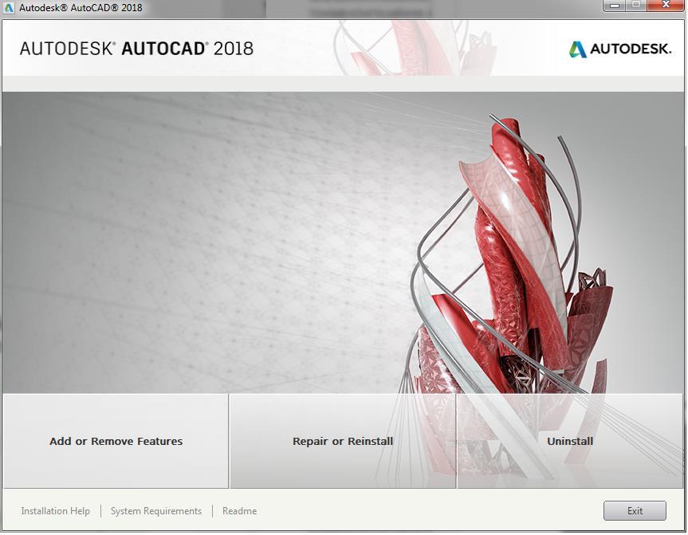688x535 pixels.
Task: Exit the AutoCAD installer
Action: point(635,511)
